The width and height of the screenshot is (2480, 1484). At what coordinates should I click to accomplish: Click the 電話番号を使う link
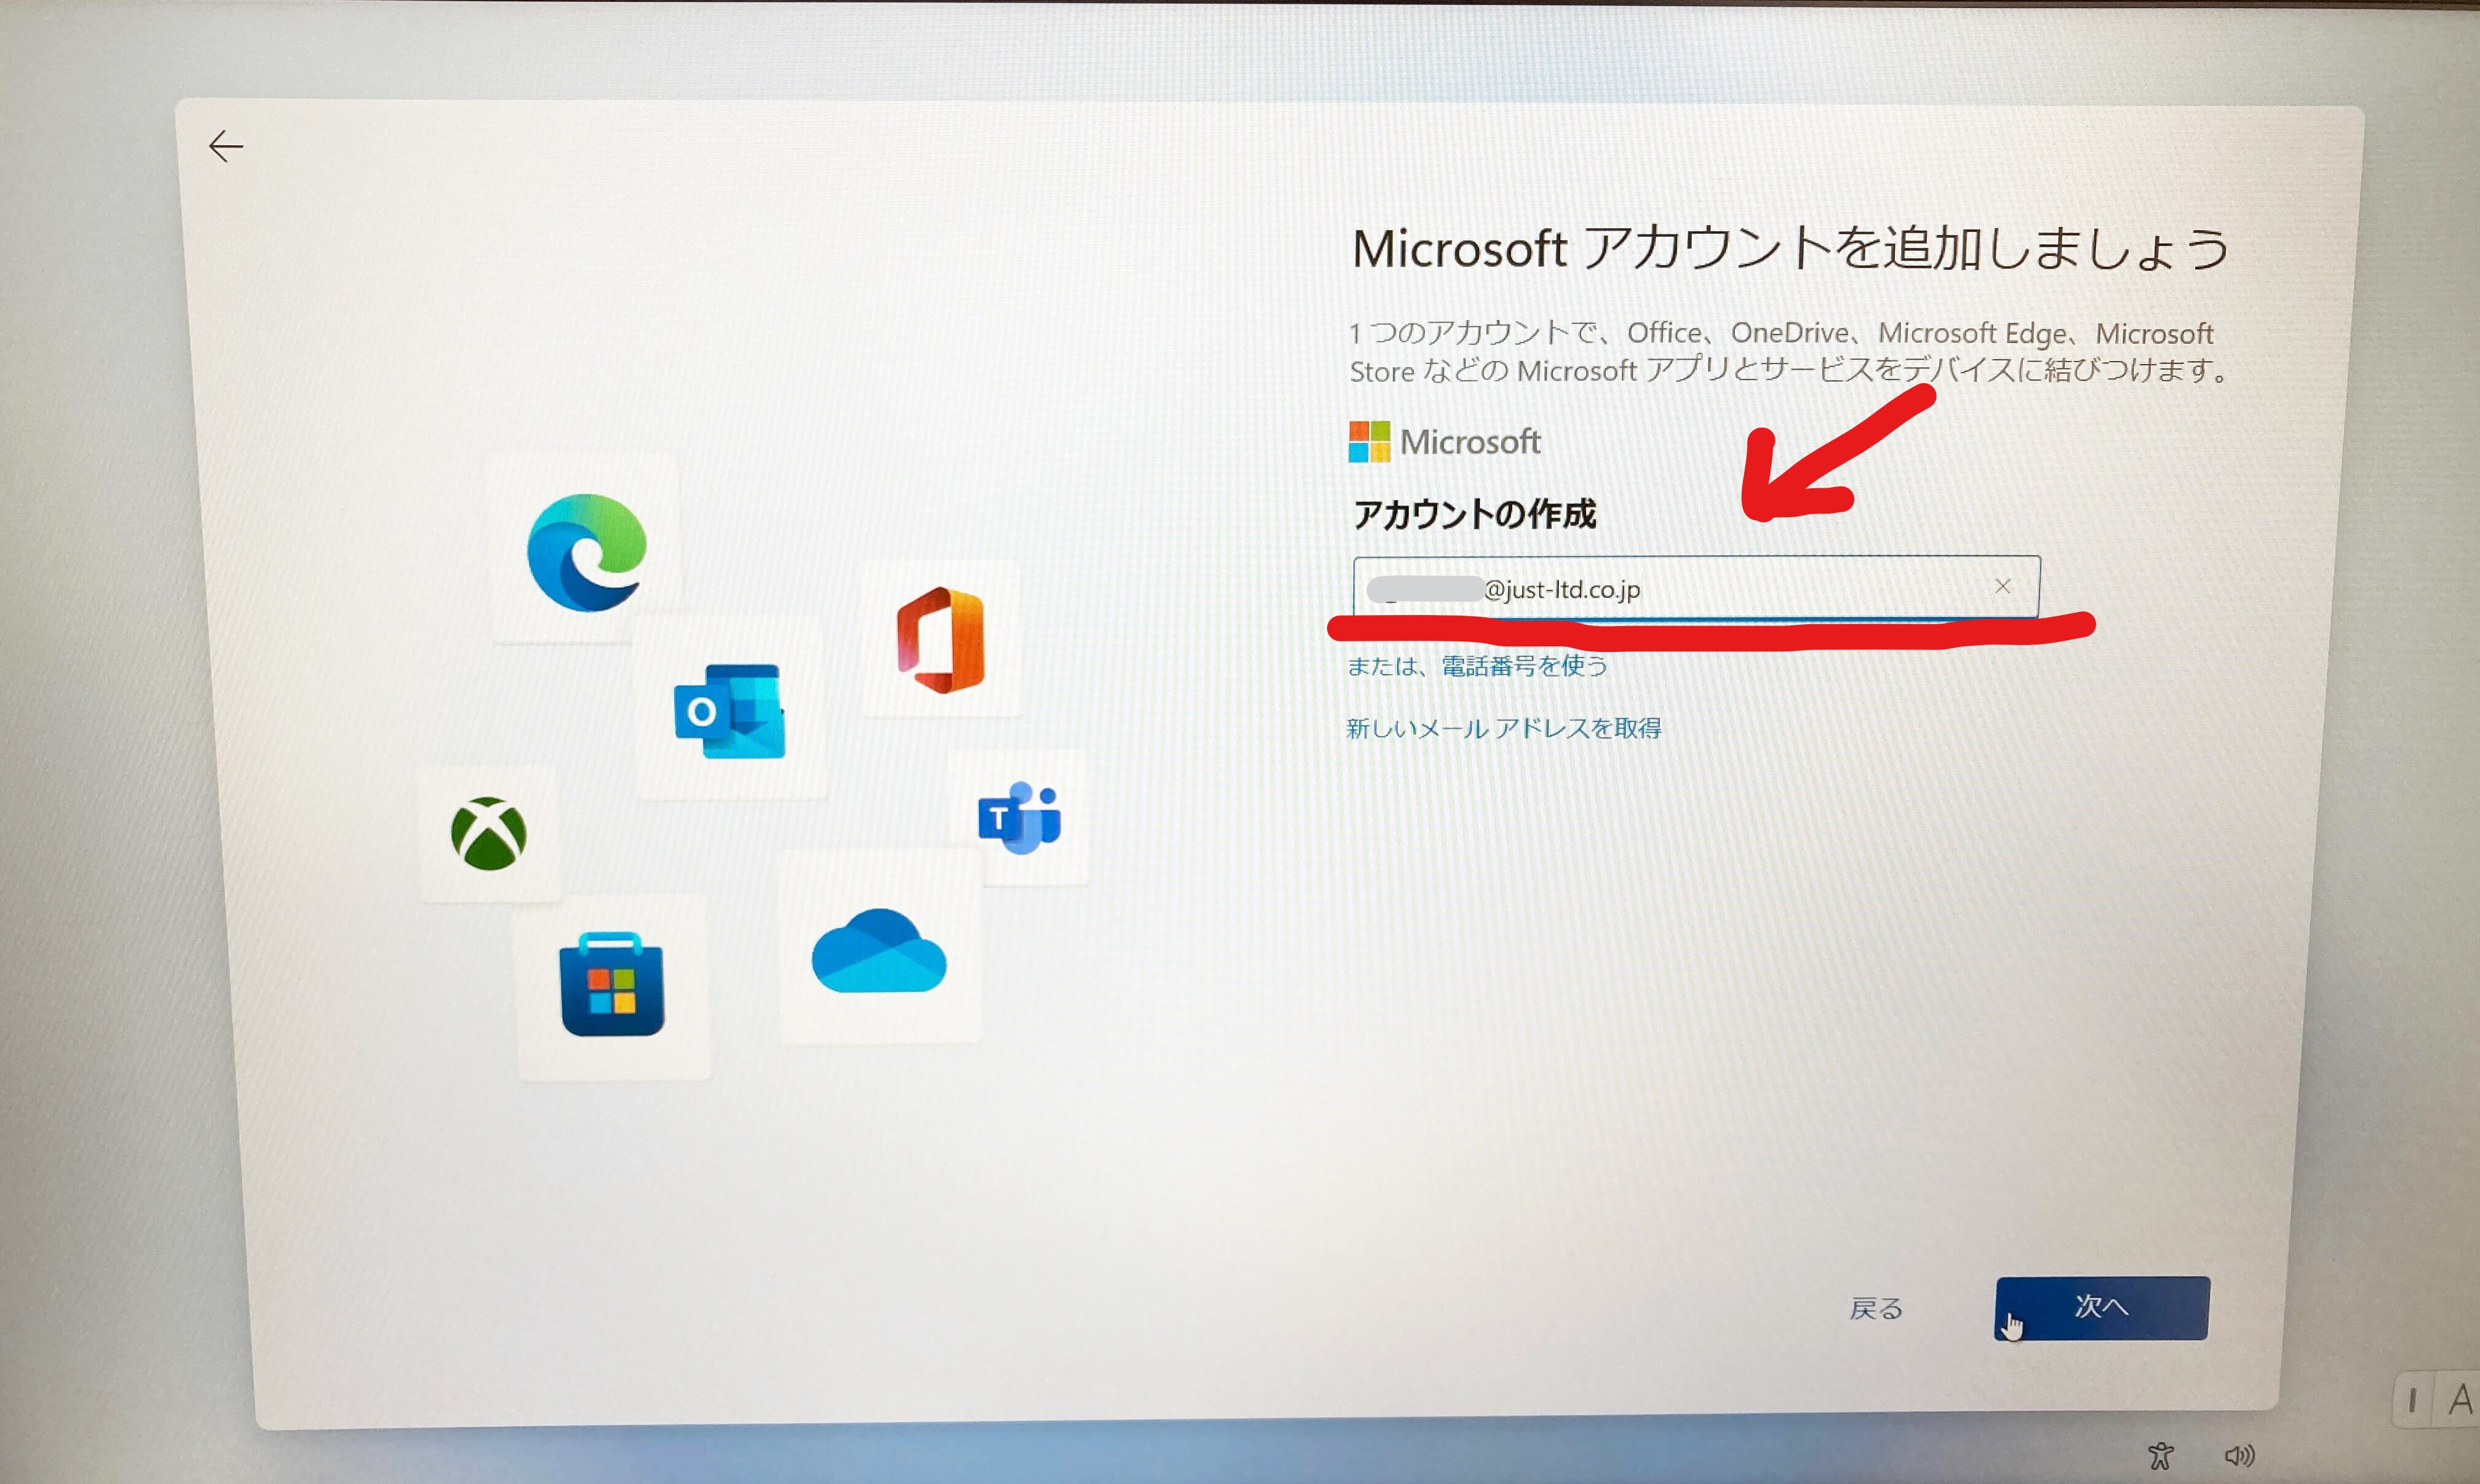[1523, 666]
